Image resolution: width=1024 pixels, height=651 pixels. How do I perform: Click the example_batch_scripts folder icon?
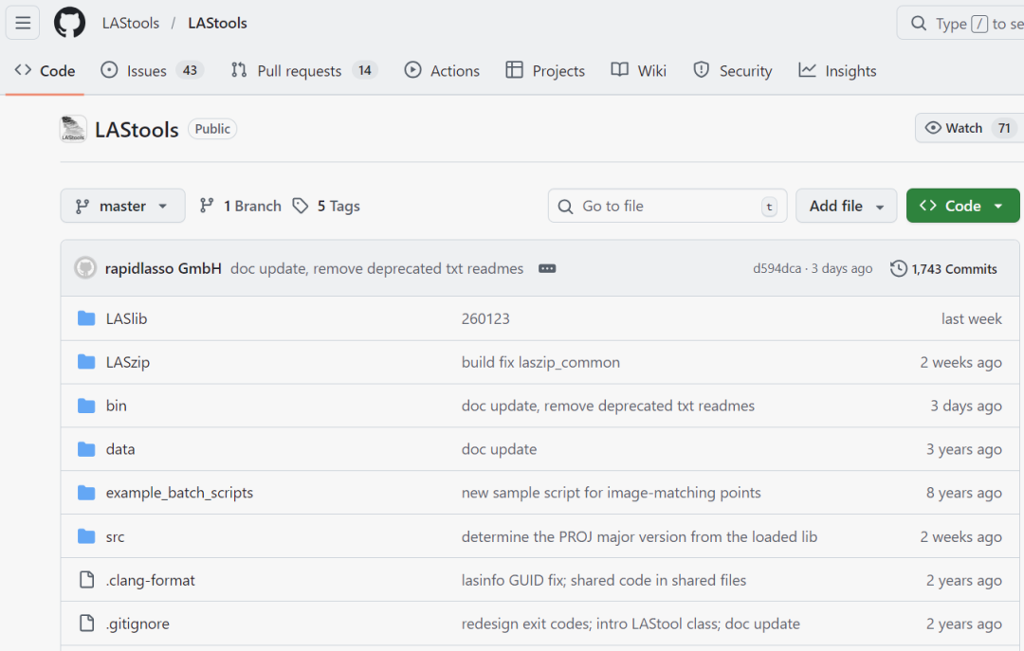(86, 493)
